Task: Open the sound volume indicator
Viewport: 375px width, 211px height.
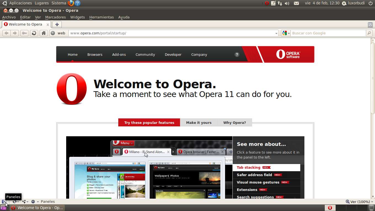Action: [x=287, y=3]
